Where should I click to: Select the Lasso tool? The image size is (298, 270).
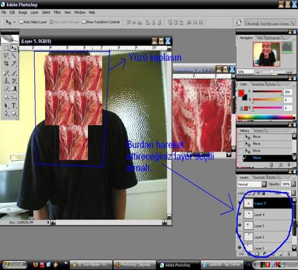tap(6, 55)
